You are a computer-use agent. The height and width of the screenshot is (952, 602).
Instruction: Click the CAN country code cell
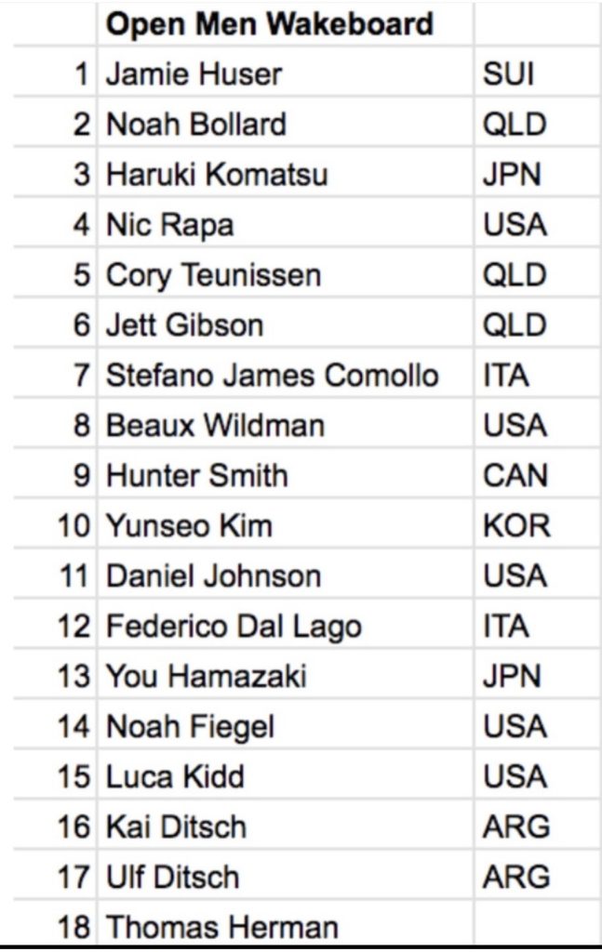pyautogui.click(x=515, y=476)
